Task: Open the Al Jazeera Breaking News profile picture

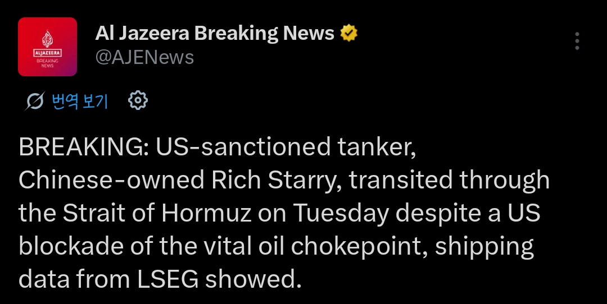Action: [x=47, y=47]
